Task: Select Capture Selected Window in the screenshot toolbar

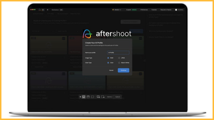Action: pyautogui.click(x=88, y=97)
